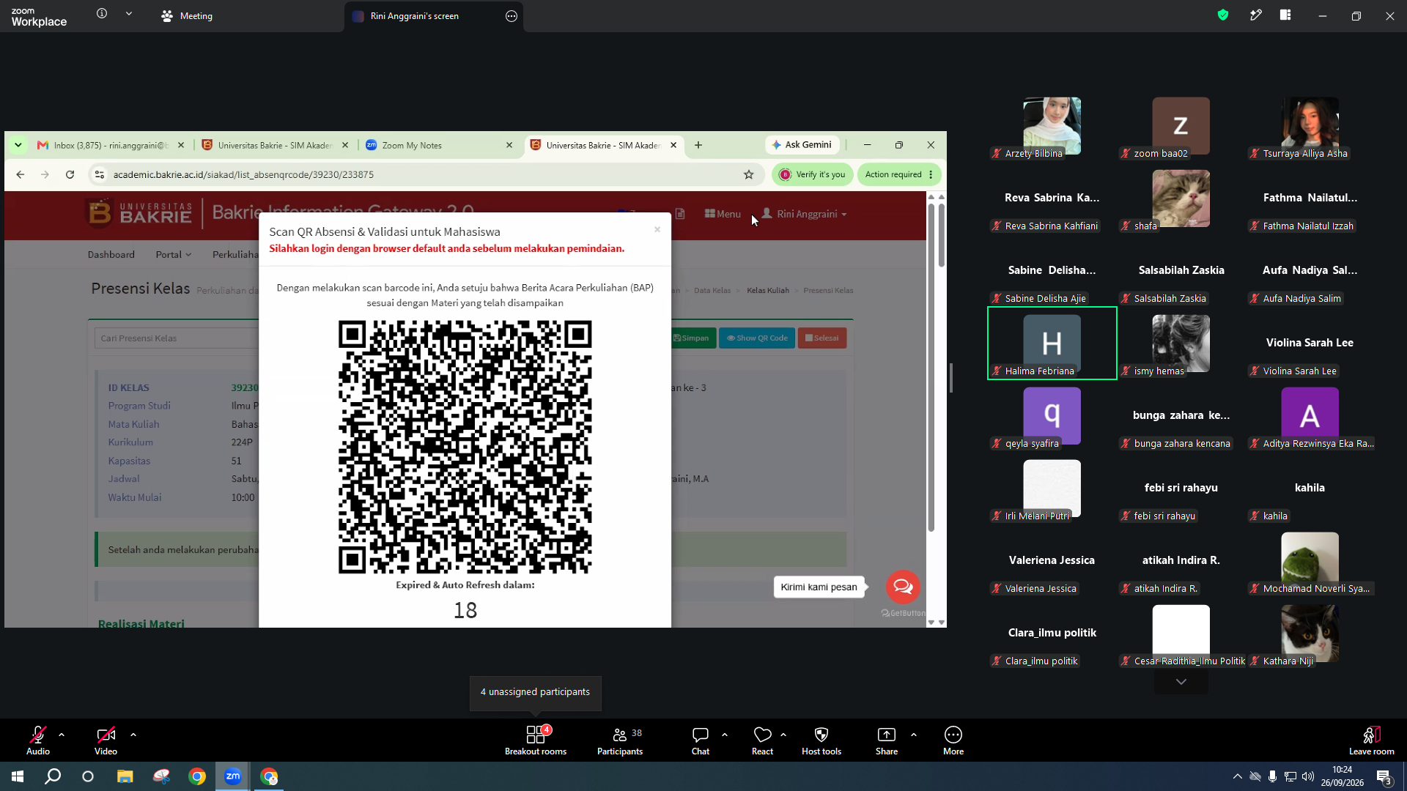Click the Halima Febriana video tile
This screenshot has width=1407, height=791.
[1052, 343]
